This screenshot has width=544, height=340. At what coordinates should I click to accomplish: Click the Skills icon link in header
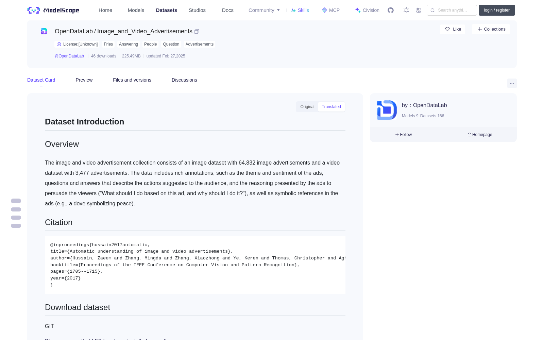point(300,10)
